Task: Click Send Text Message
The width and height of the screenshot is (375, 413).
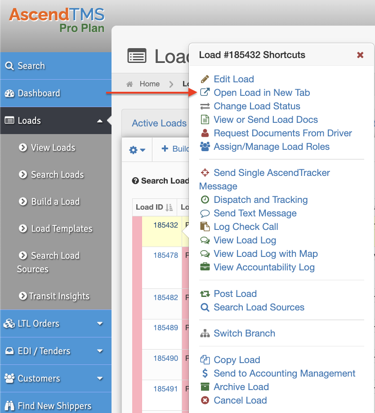Action: coord(255,213)
